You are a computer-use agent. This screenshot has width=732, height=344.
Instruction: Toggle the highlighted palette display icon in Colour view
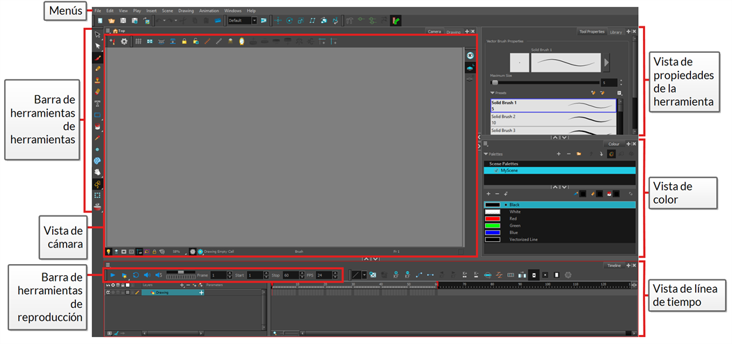pyautogui.click(x=610, y=154)
